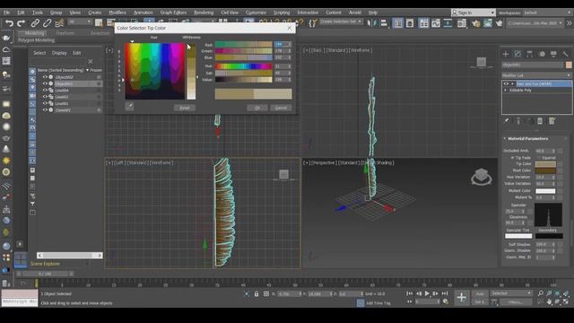Toggle visibility eye of first Object row
Image resolution: width=574 pixels, height=323 pixels.
(x=45, y=77)
